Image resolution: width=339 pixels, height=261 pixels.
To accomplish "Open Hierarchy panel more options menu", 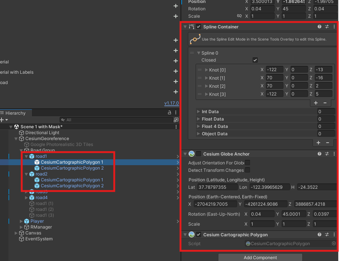I will (176, 112).
